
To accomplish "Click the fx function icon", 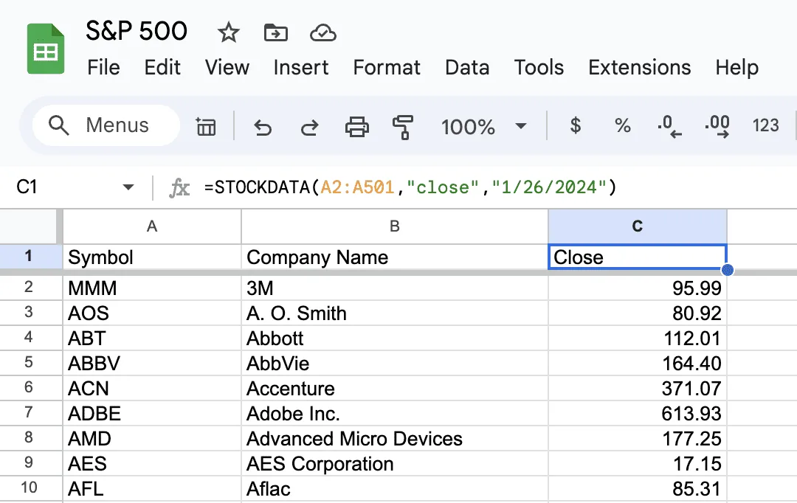I will pyautogui.click(x=179, y=188).
